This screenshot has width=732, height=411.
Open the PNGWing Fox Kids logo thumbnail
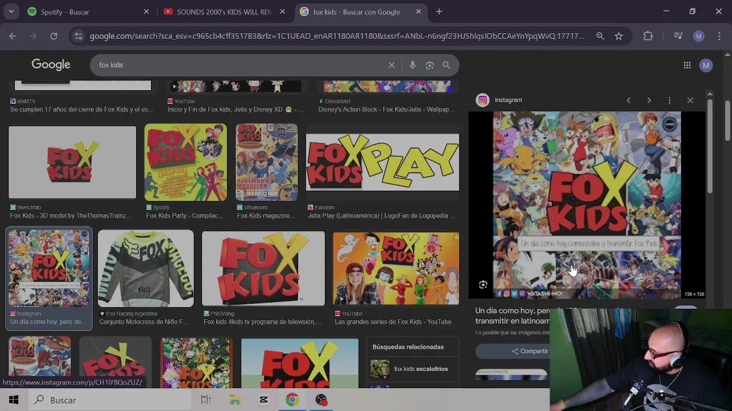pyautogui.click(x=263, y=268)
